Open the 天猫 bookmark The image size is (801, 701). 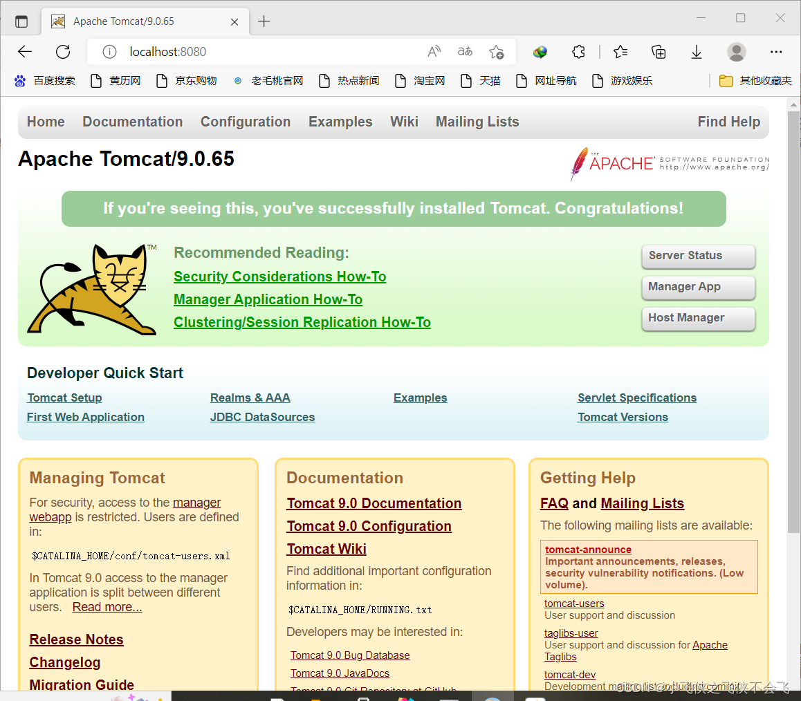[x=480, y=81]
